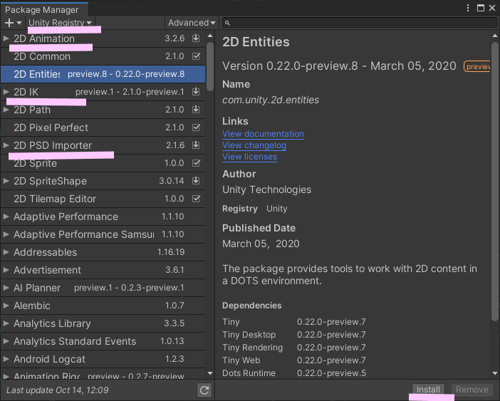The image size is (500, 401).
Task: Expand Adaptive Performance Samsung versions
Action: point(6,234)
